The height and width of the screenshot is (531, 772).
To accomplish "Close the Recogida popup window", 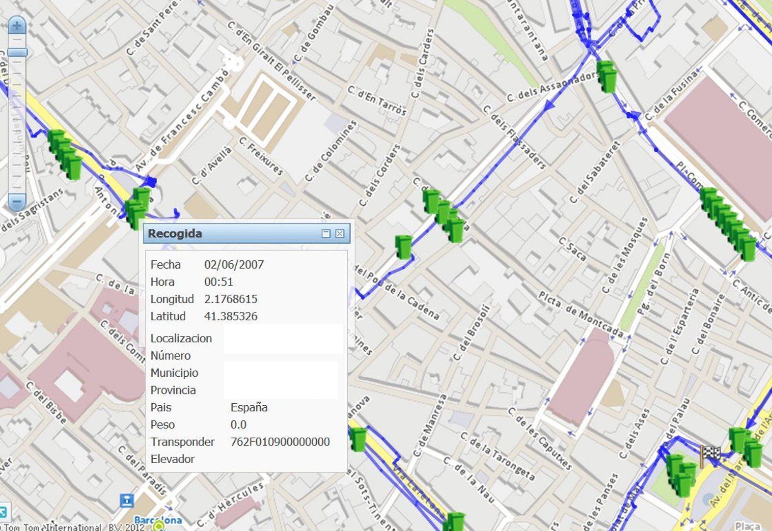I will (340, 234).
